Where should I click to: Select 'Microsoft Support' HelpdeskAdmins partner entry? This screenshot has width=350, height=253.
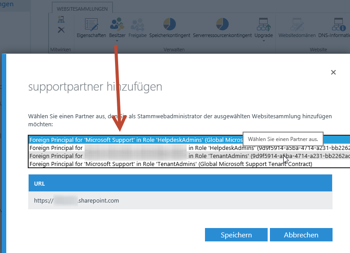[x=189, y=140]
